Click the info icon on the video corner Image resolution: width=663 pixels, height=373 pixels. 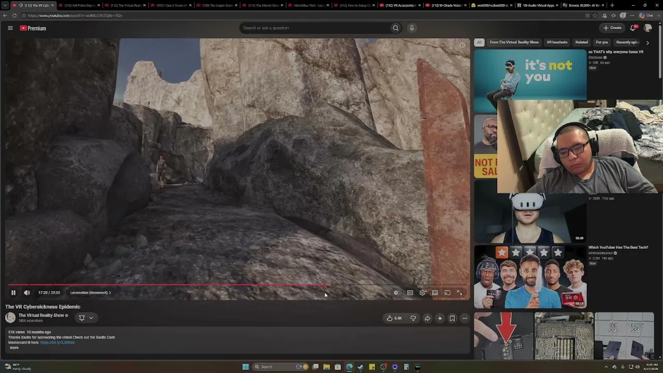coord(462,45)
